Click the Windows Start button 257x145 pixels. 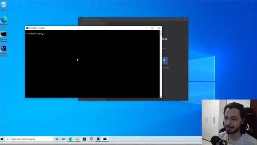[2, 139]
